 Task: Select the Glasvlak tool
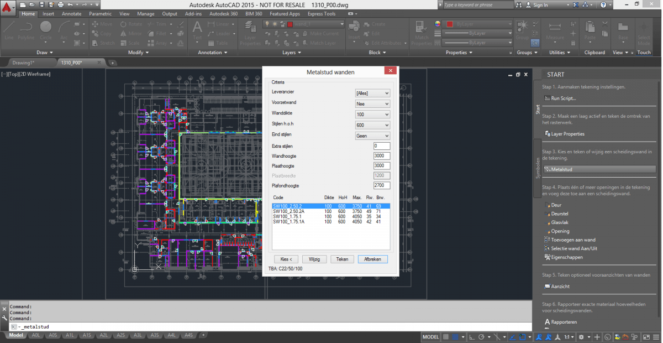pyautogui.click(x=547, y=222)
